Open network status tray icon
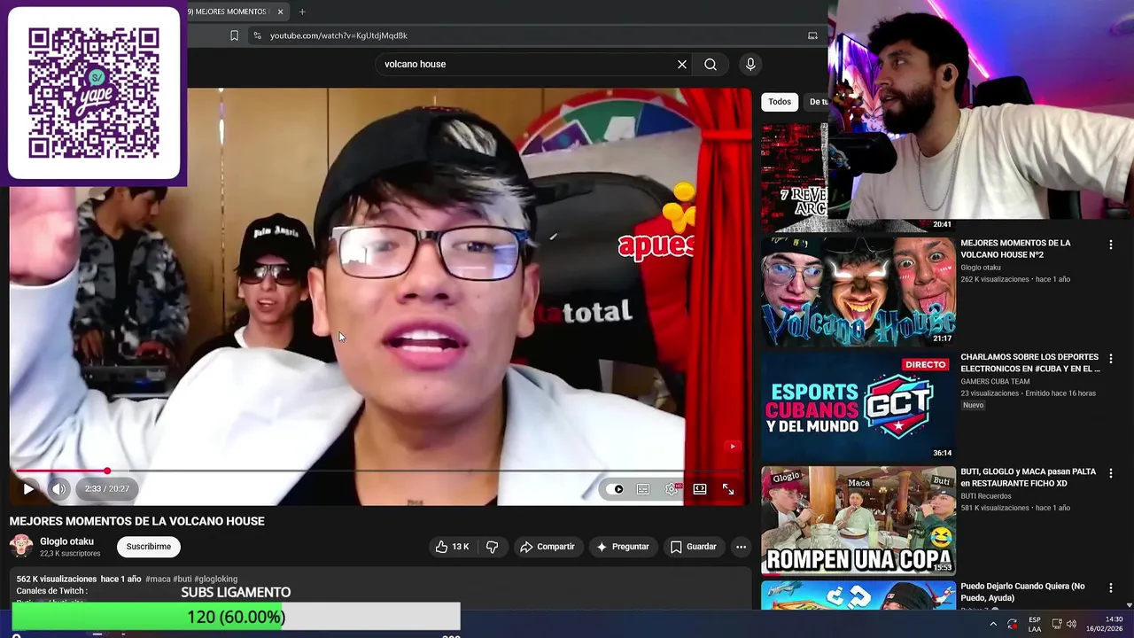The image size is (1134, 638). click(1056, 624)
